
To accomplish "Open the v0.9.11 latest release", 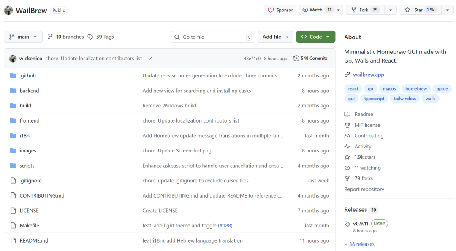I will point(361,224).
